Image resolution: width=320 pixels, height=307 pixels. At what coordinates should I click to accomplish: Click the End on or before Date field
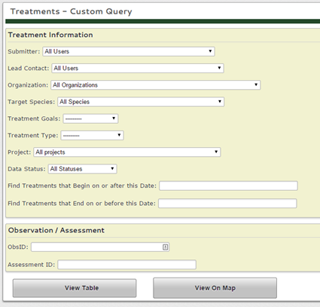[x=227, y=204]
